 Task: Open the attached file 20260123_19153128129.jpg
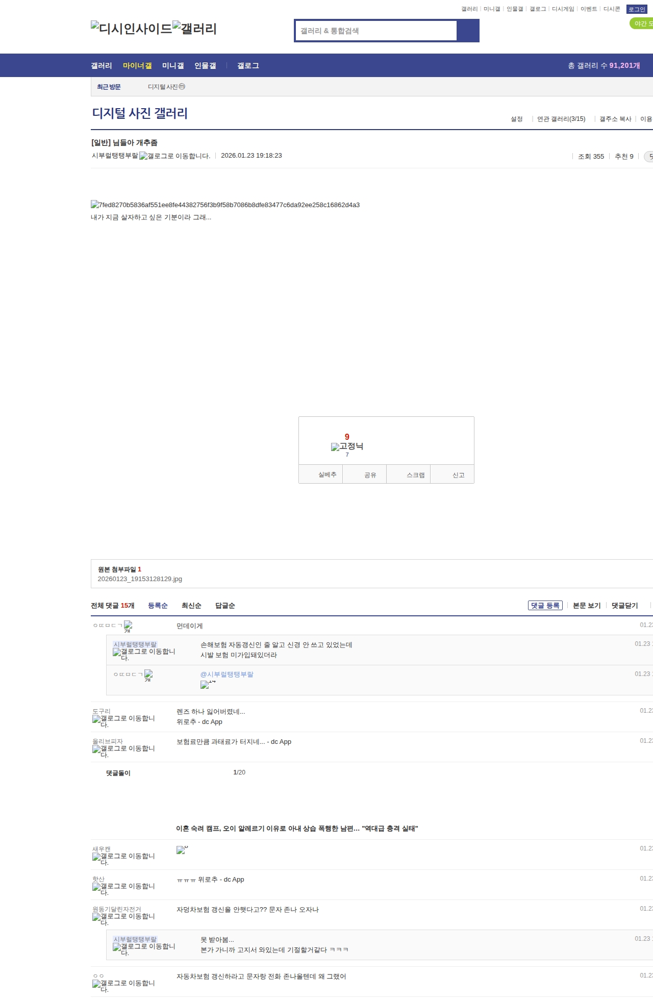[x=140, y=579]
